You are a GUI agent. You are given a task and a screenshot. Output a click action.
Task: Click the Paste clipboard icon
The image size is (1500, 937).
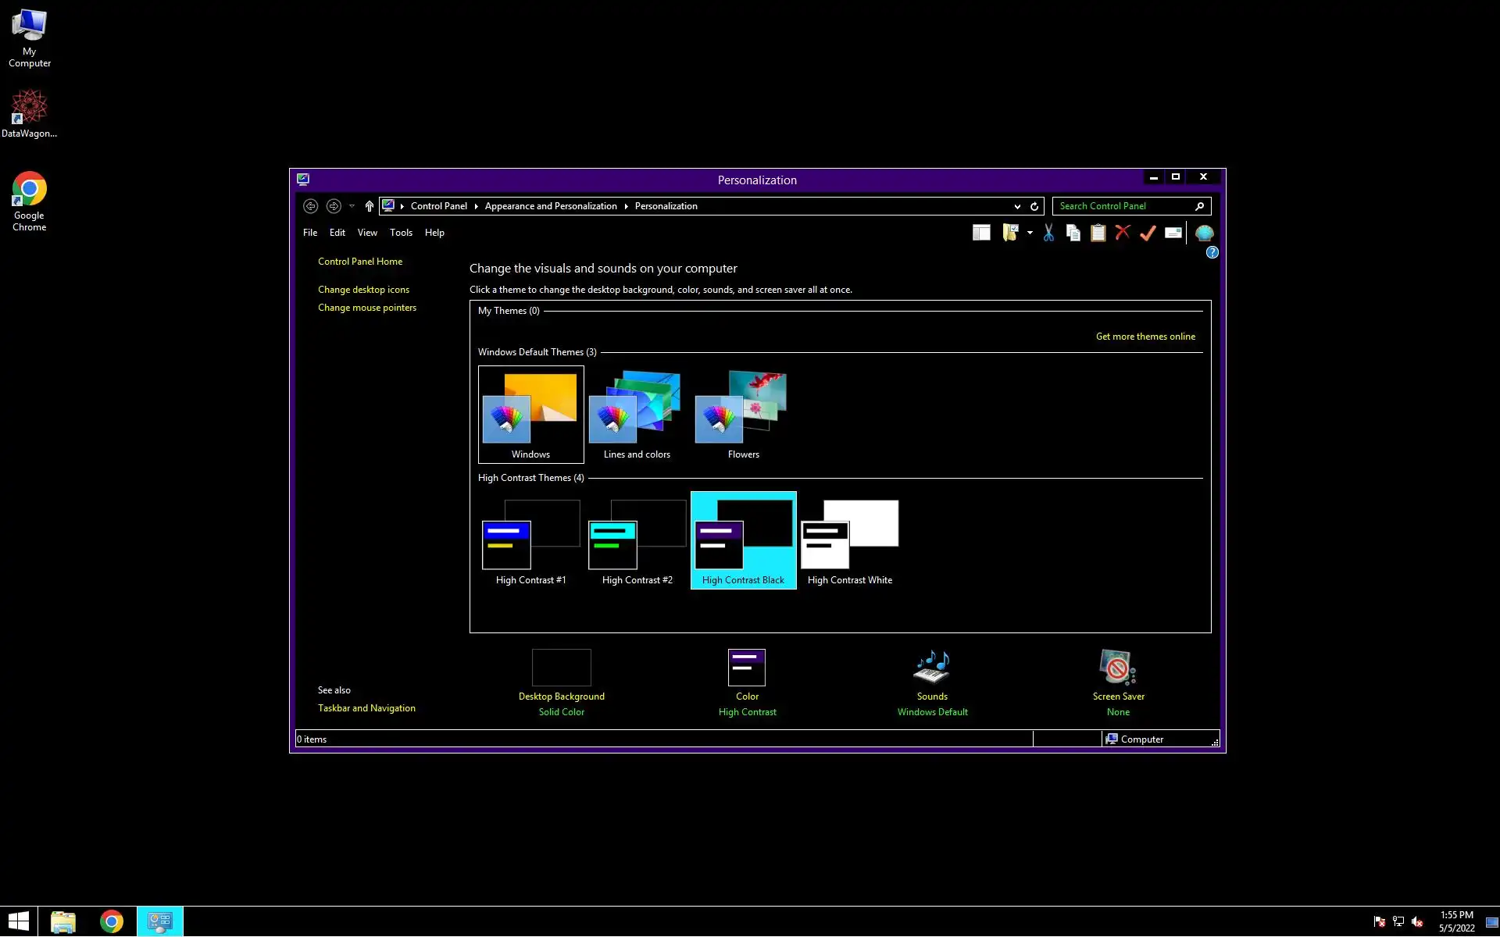[x=1098, y=233]
